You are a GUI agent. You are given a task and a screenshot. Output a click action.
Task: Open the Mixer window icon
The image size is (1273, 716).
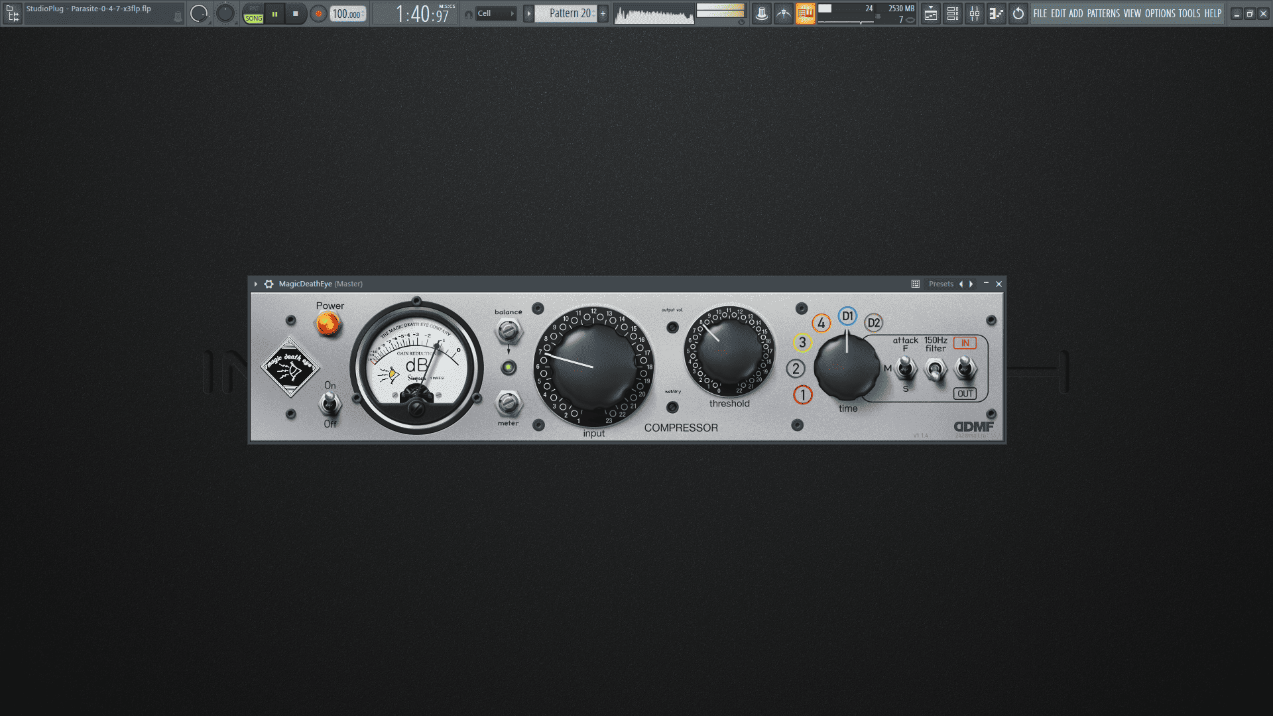(975, 13)
